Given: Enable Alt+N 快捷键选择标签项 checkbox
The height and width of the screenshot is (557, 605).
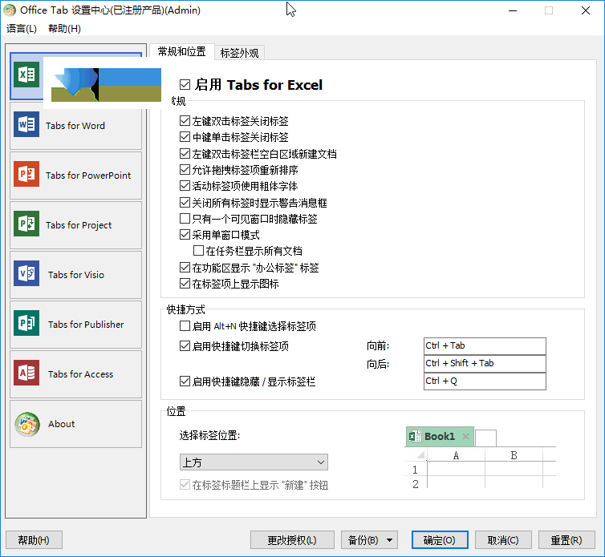Looking at the screenshot, I should click(x=185, y=326).
